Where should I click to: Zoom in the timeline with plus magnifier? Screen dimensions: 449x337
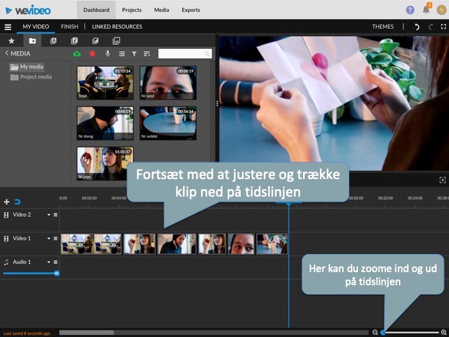pos(444,333)
